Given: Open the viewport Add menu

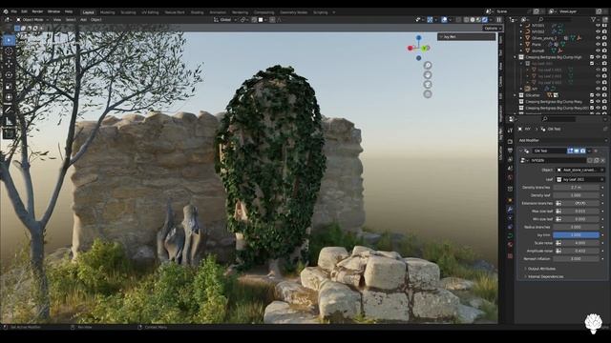Looking at the screenshot, I should 83,19.
